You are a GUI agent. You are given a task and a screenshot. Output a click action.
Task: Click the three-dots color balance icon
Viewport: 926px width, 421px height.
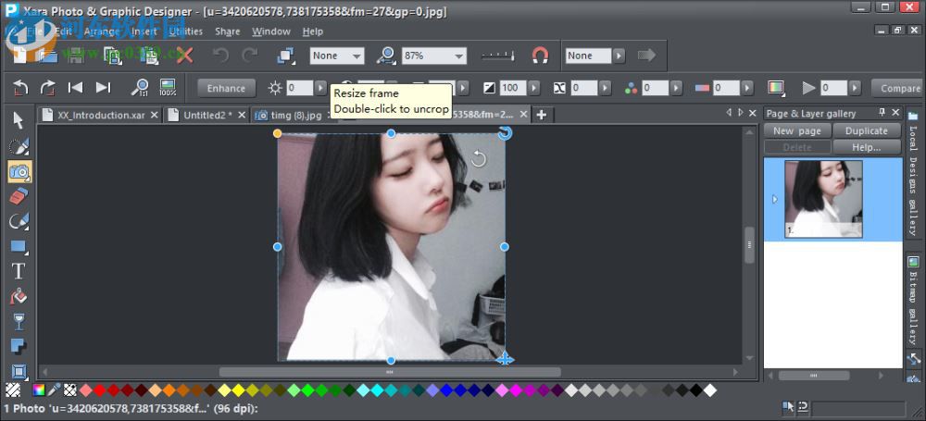[632, 88]
